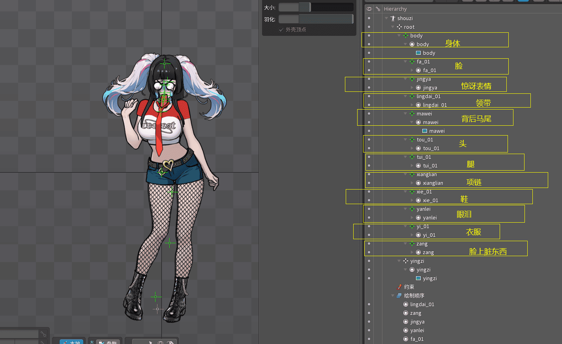
Task: Click the 羽化 feather slider
Action: (316, 19)
